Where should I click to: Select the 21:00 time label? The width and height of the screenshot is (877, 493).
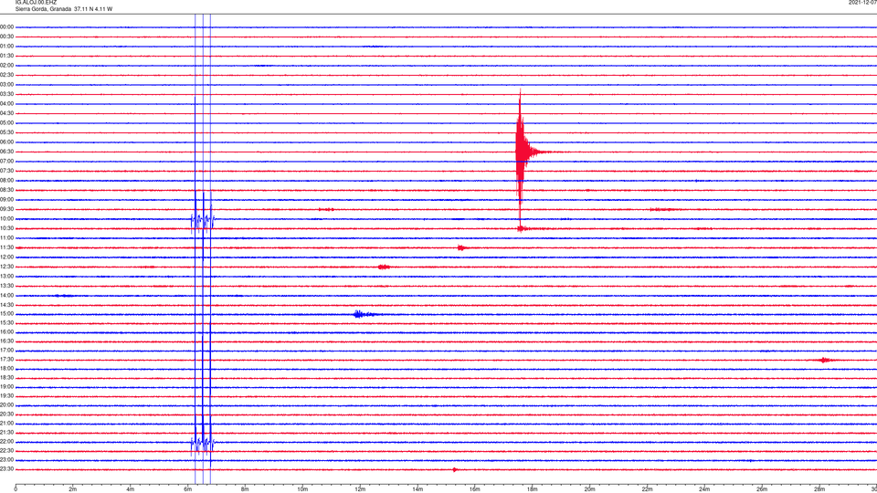pos(7,424)
